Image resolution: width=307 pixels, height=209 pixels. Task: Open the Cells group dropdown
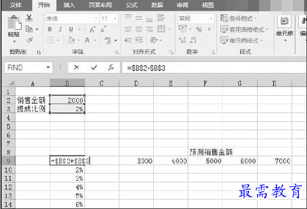(284, 29)
